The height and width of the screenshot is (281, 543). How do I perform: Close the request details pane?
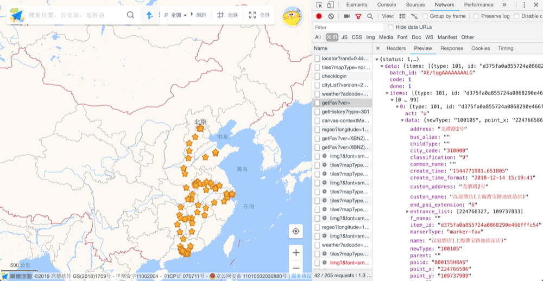point(378,48)
